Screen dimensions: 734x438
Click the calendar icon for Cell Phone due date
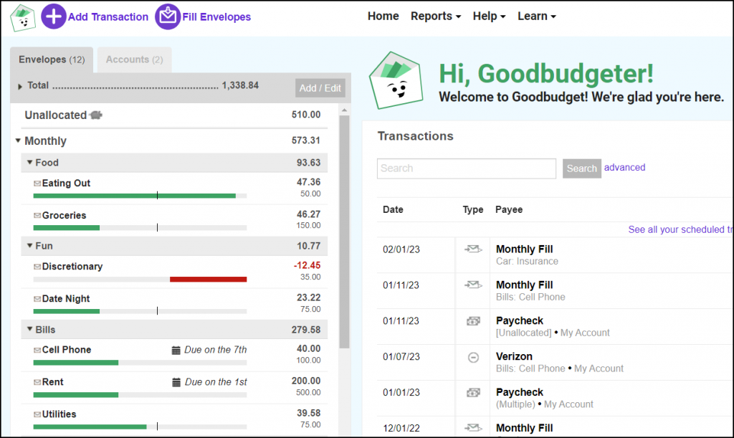176,350
